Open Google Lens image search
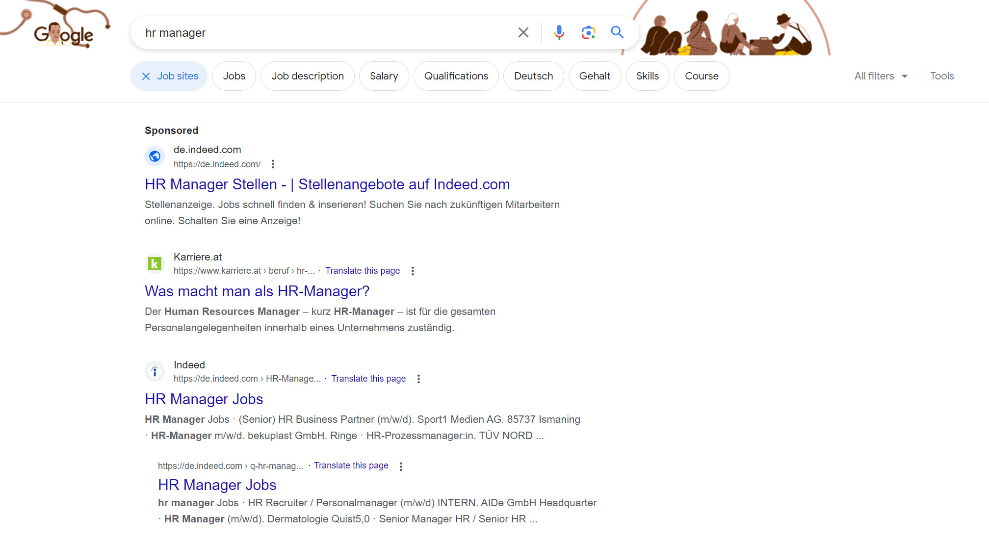Screen dimensions: 989x542 588,32
